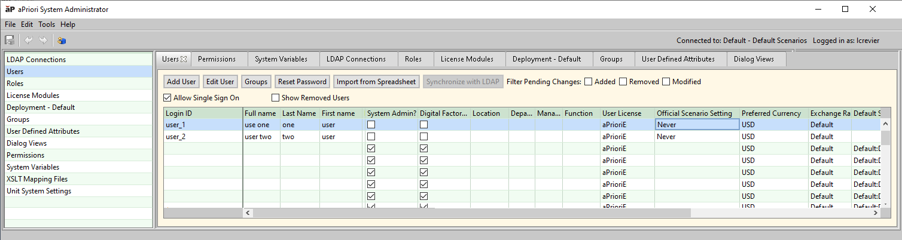Select the user_1 login ID cell
902x240 pixels.
pos(203,125)
